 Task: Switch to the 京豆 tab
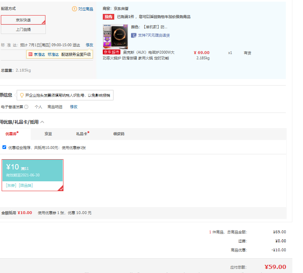(48, 134)
